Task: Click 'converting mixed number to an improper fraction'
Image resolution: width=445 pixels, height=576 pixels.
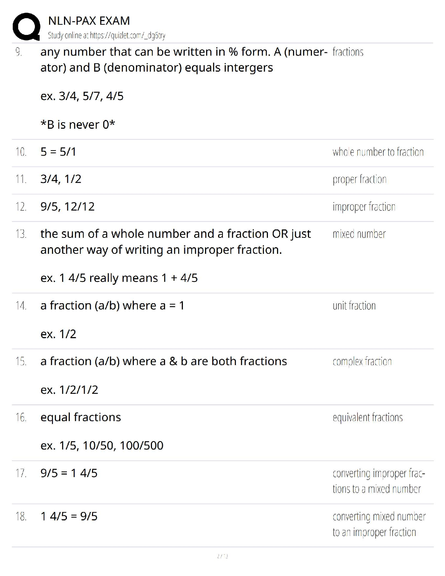Action: [x=379, y=524]
